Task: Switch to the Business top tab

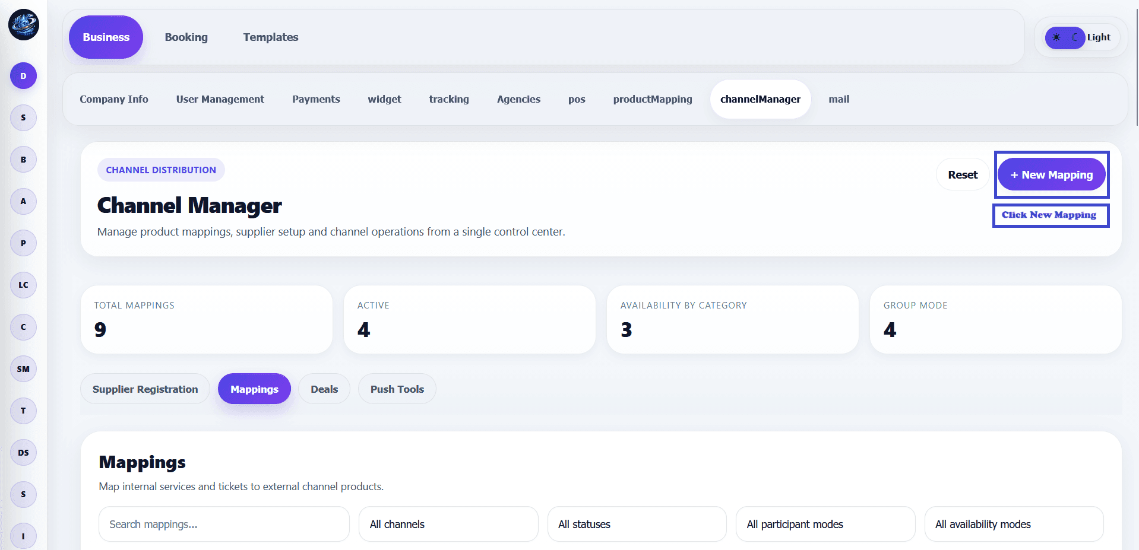Action: click(106, 37)
